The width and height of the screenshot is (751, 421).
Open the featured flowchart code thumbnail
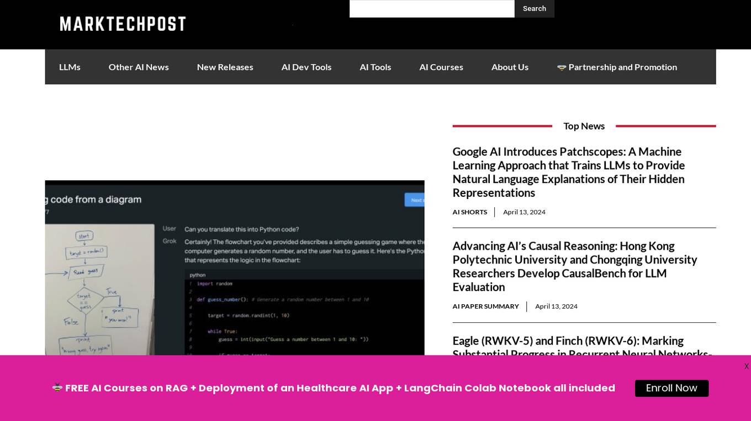(235, 268)
